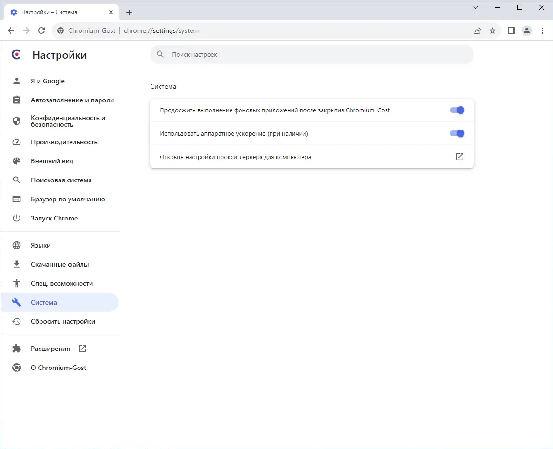Click the back navigation arrow

point(11,30)
